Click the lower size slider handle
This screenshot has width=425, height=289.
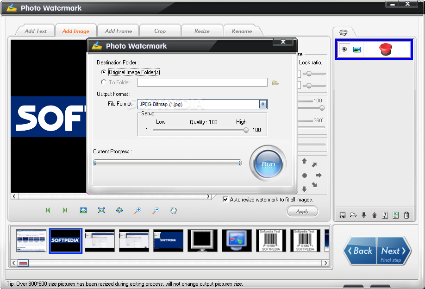tap(309, 86)
